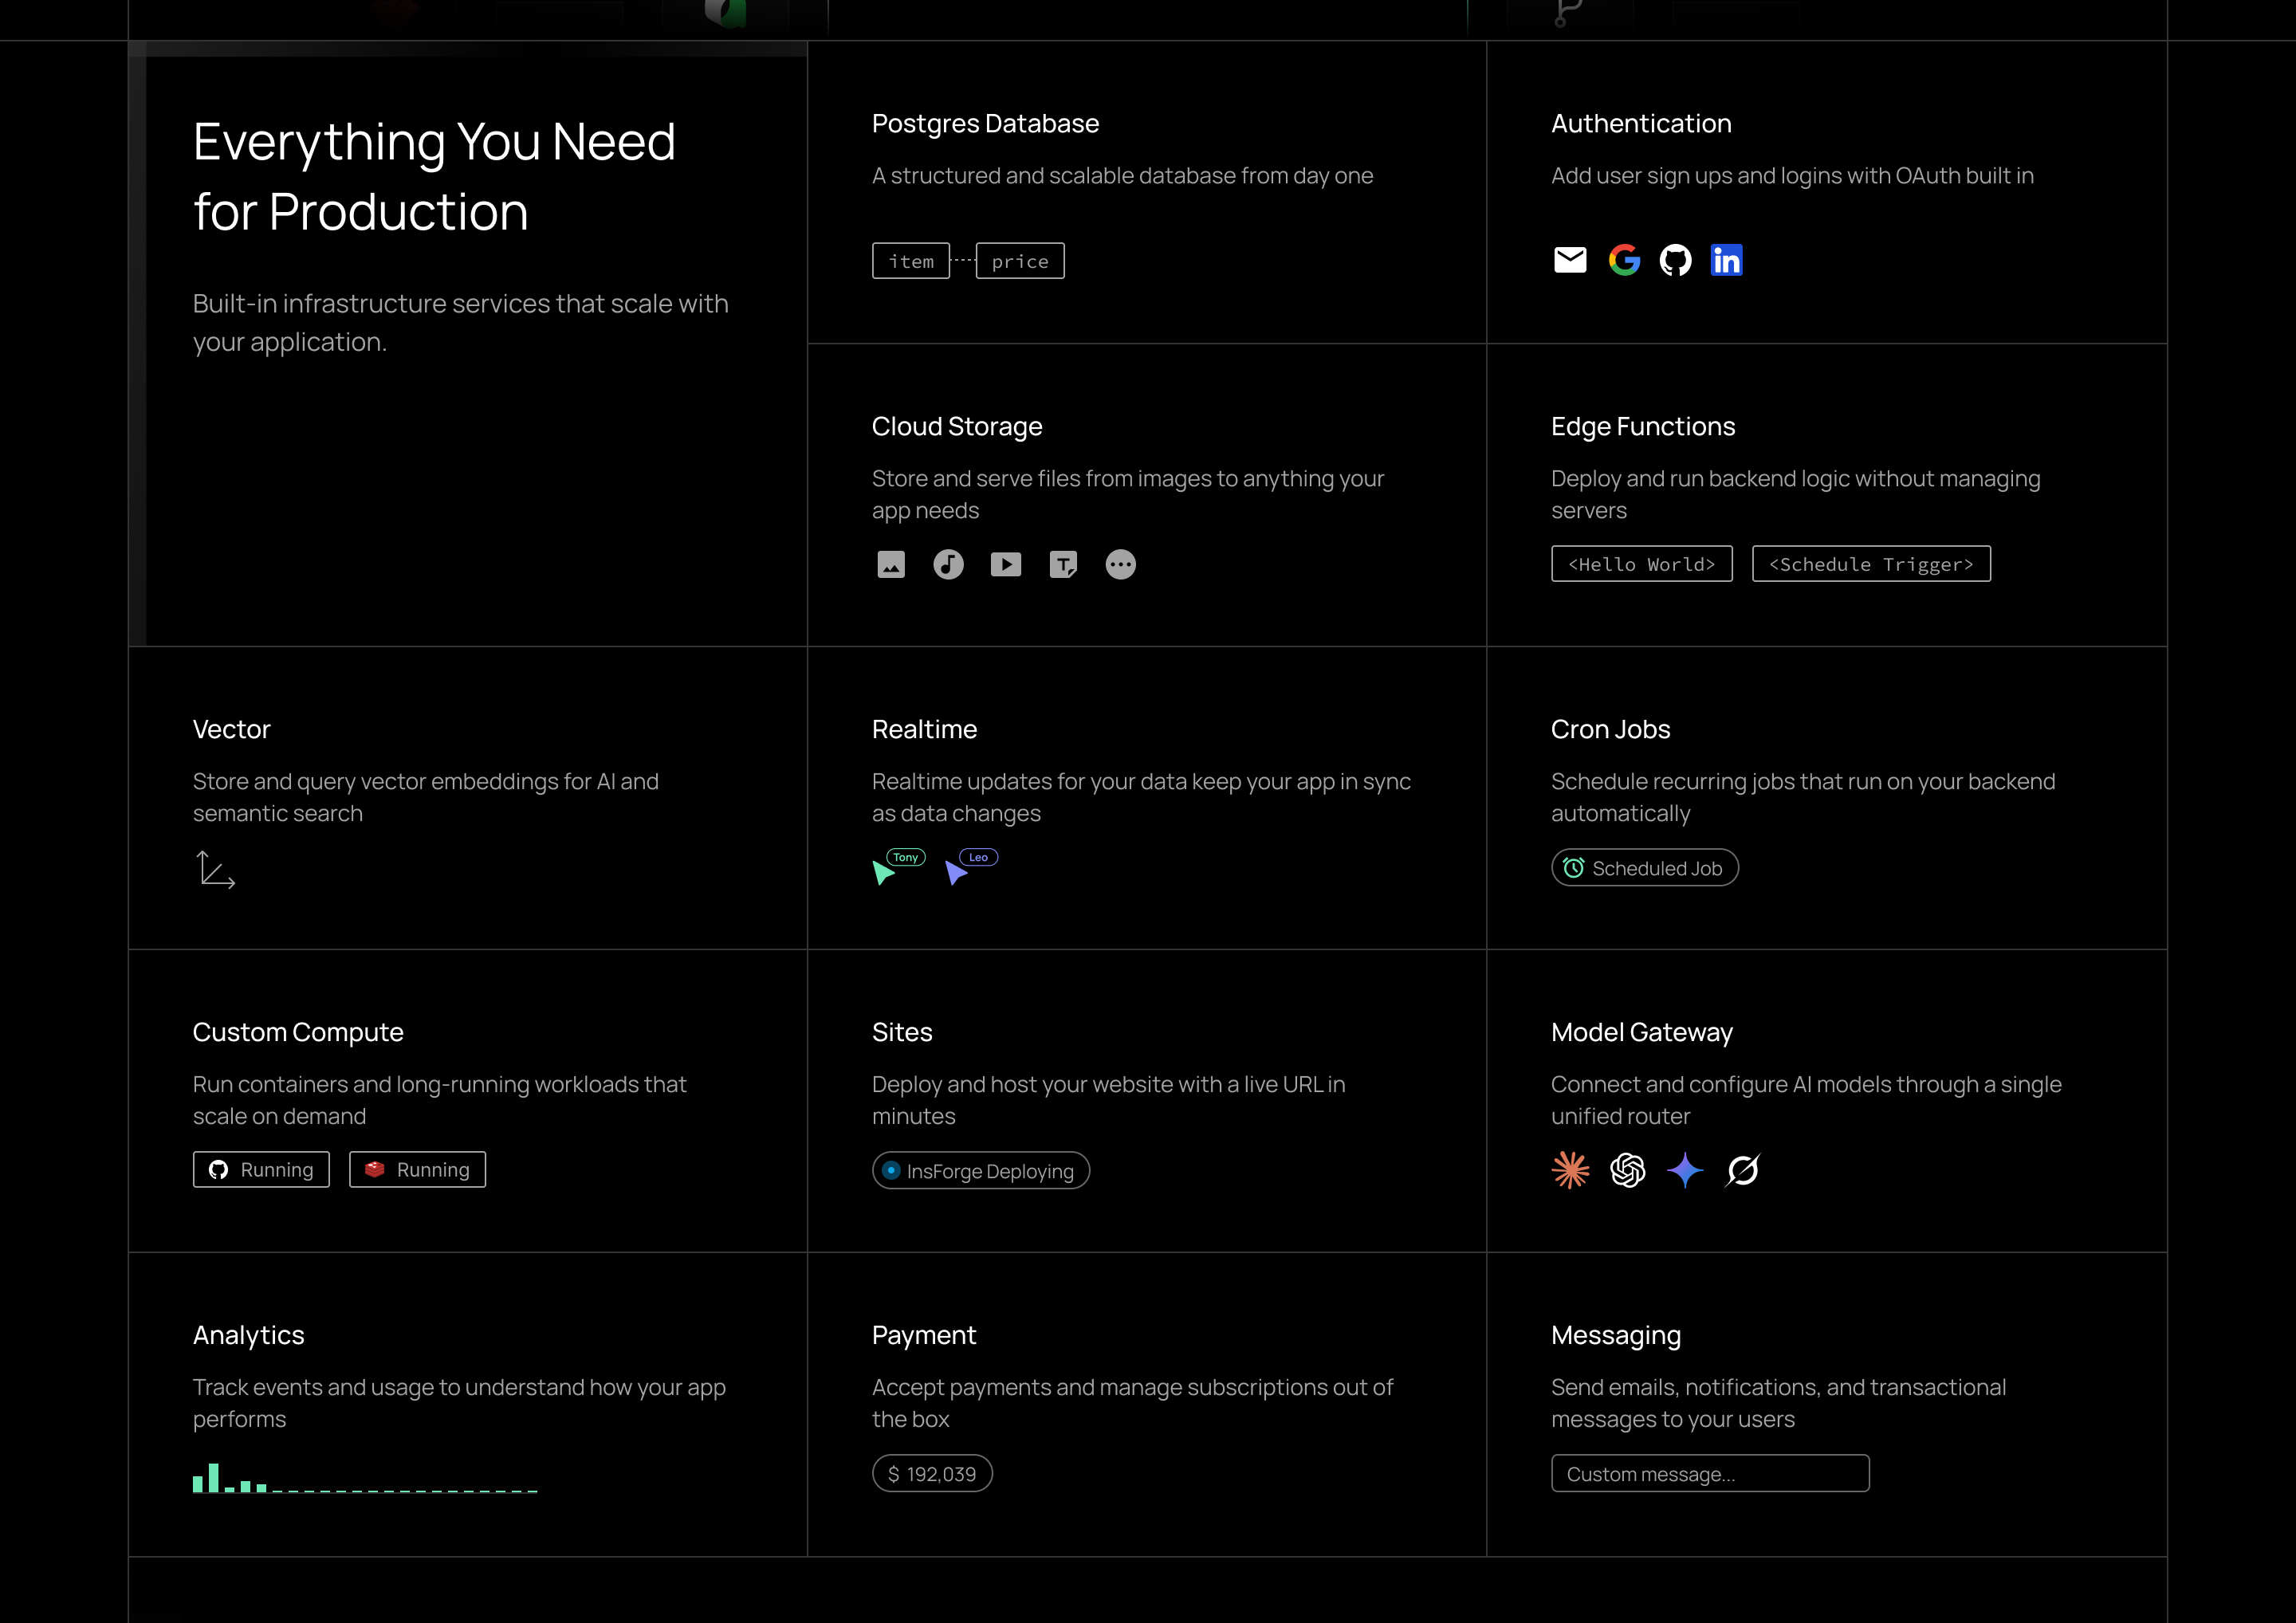The height and width of the screenshot is (1623, 2296).
Task: Click the Gemini sparkle icon in Model Gateway
Action: tap(1685, 1170)
